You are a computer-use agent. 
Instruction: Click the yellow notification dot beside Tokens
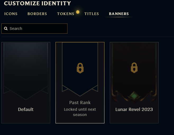click(x=78, y=12)
